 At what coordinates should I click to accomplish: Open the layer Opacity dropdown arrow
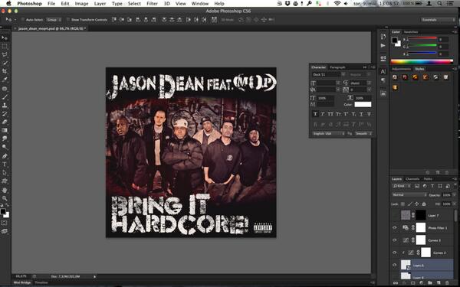click(x=455, y=195)
